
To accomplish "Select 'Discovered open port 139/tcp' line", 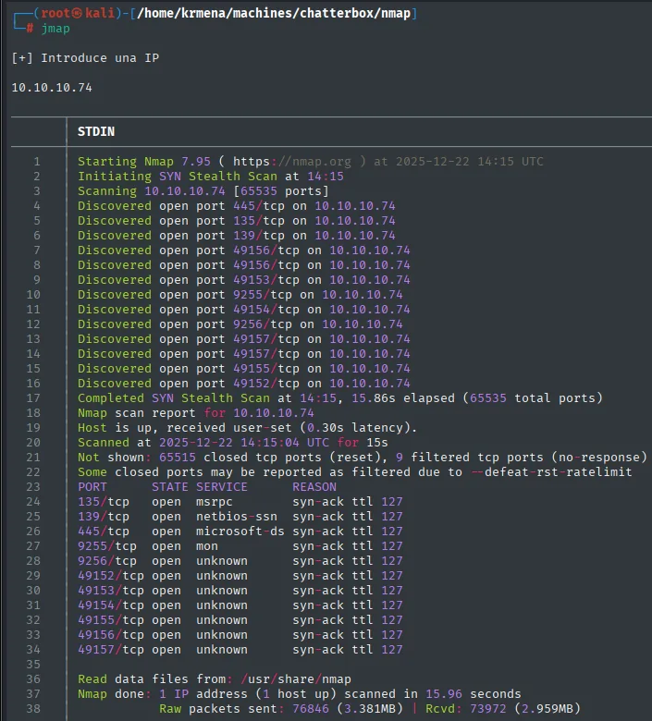I will 236,235.
